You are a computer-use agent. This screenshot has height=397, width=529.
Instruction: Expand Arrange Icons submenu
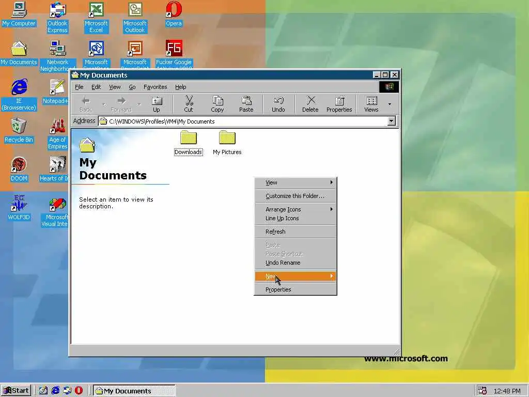coord(295,209)
